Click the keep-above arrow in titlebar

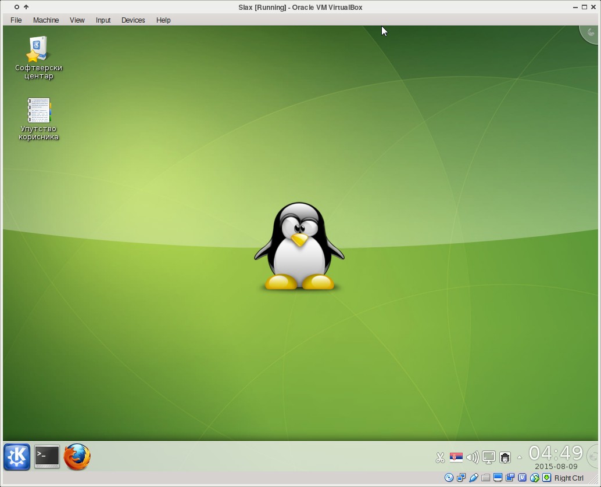coord(26,7)
